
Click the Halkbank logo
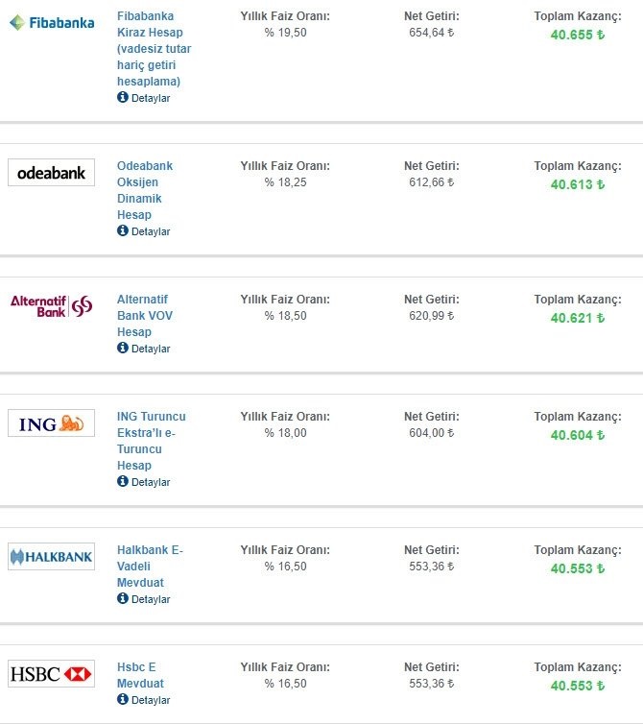[x=51, y=556]
